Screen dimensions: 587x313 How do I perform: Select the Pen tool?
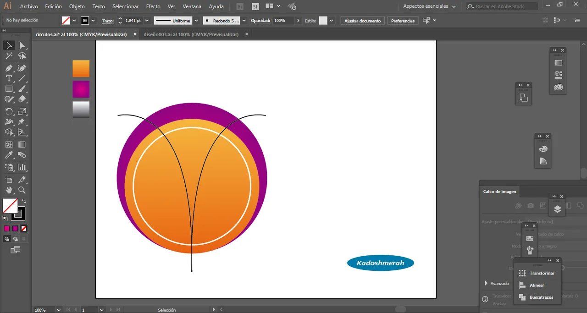[x=9, y=68]
